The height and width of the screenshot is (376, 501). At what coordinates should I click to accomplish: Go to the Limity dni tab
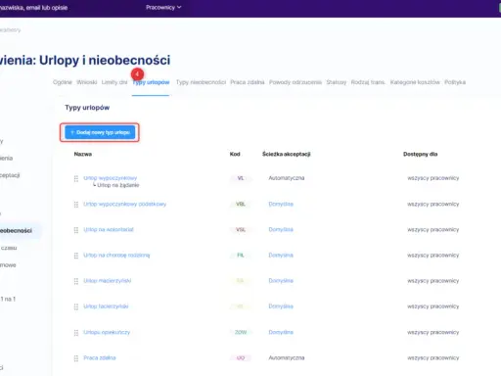tap(114, 82)
